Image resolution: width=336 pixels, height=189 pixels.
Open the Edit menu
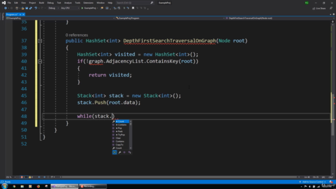(x=16, y=3)
